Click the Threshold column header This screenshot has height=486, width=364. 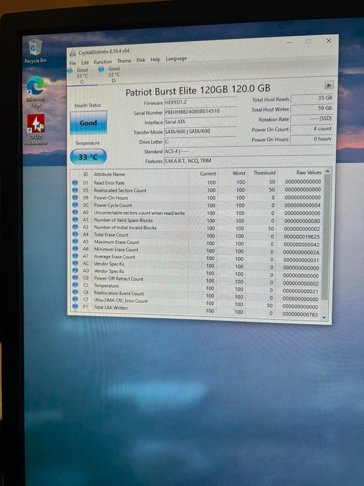point(264,173)
